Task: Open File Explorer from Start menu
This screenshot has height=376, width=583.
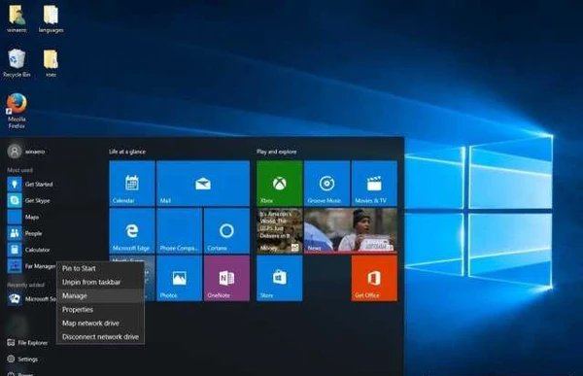Action: [x=27, y=343]
